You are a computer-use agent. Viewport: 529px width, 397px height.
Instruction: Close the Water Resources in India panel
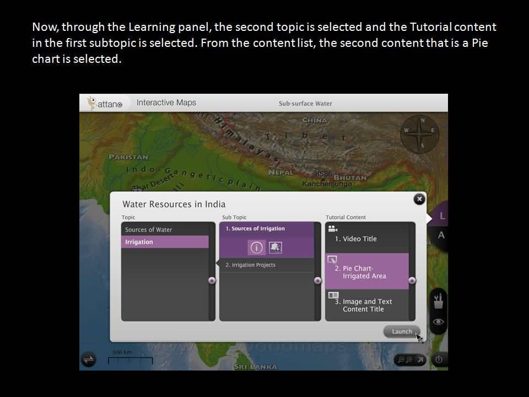tap(419, 199)
